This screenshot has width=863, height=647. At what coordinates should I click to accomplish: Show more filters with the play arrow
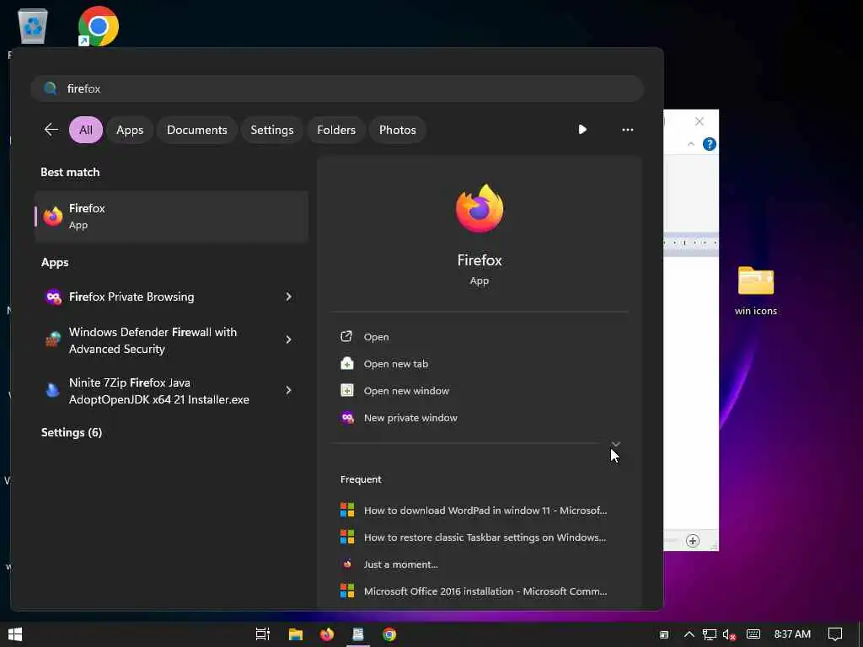582,129
